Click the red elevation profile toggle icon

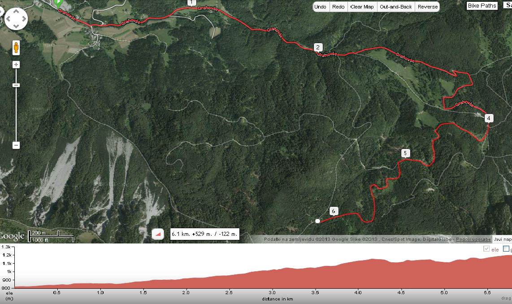point(158,234)
